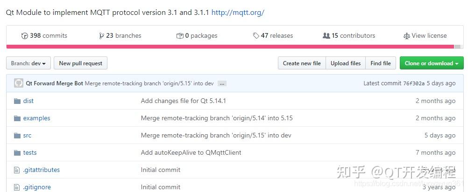This screenshot has width=468, height=192.
Task: Click the packages box icon
Action: coord(180,36)
